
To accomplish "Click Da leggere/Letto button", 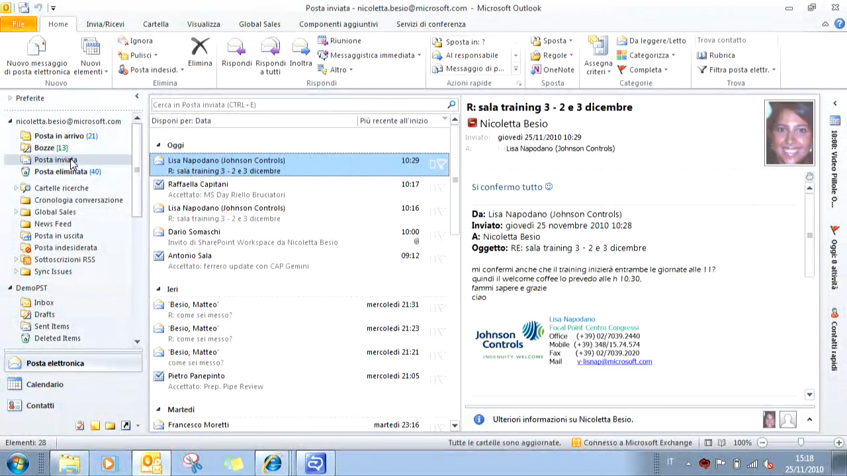I will pos(652,41).
